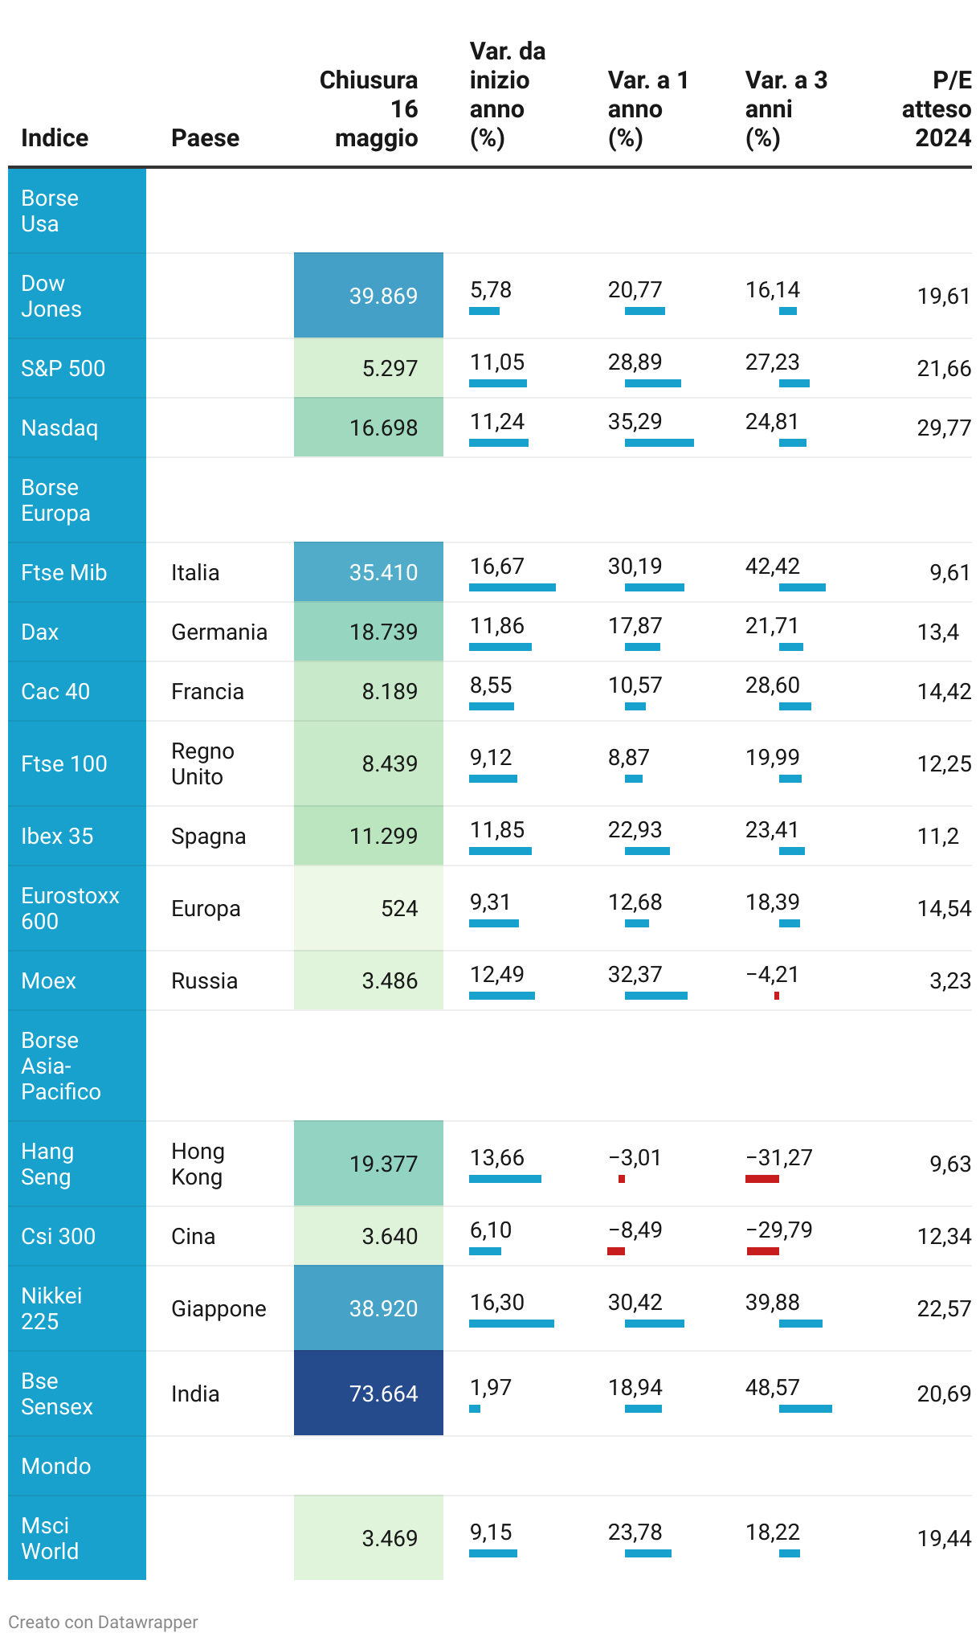Click the red bar under −31,27
The image size is (980, 1641).
pyautogui.click(x=762, y=1179)
